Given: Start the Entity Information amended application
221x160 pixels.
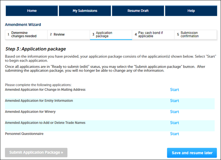Looking at the screenshot, I should (x=174, y=101).
